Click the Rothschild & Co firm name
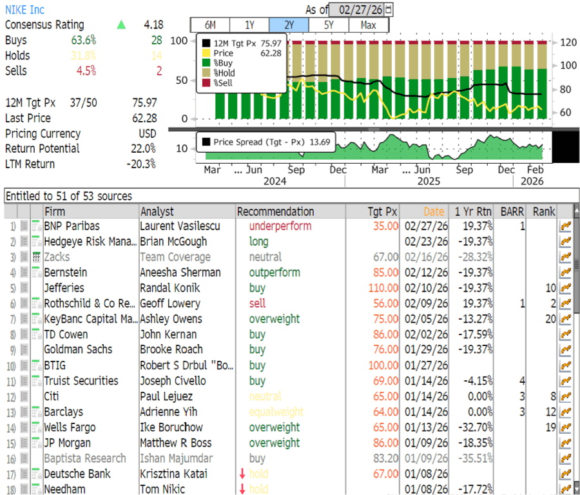This screenshot has width=580, height=495. [x=90, y=304]
